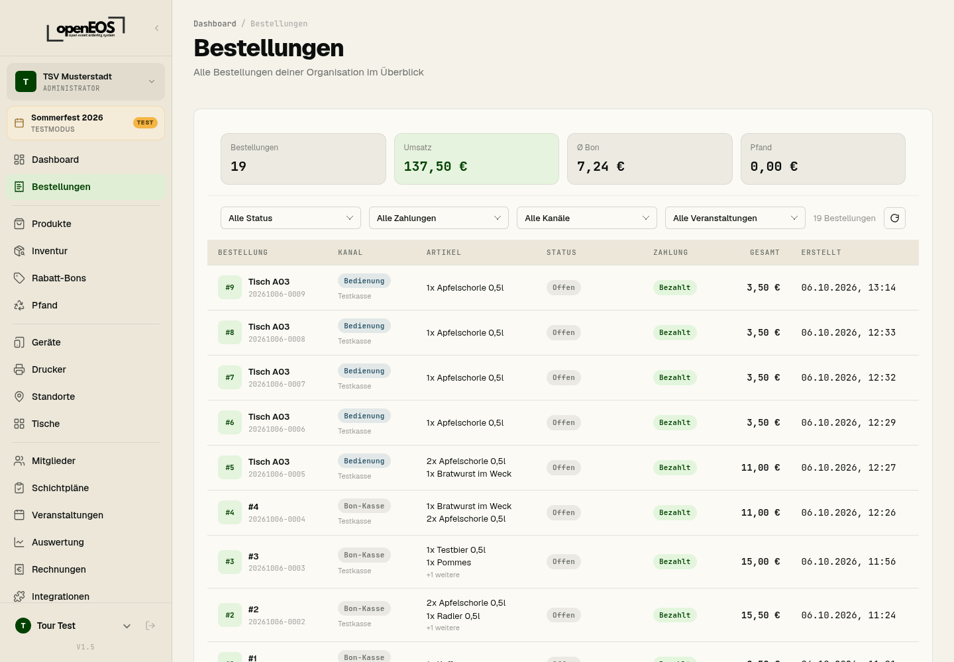Click '+1 weitere' under order #3 articles
The height and width of the screenshot is (662, 954).
click(443, 575)
